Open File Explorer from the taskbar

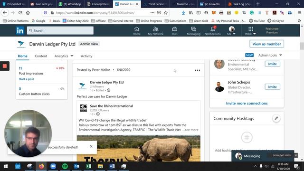pyautogui.click(x=100, y=166)
